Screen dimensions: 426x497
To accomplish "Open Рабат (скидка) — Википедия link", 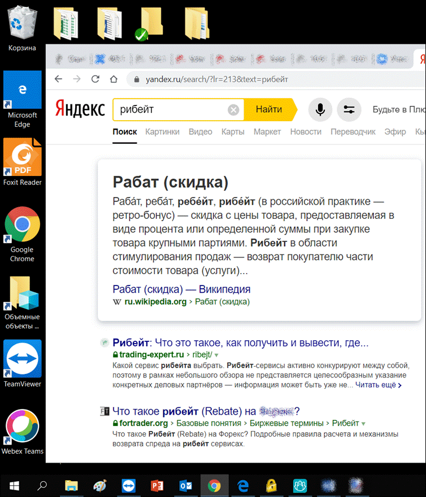I will click(x=181, y=289).
